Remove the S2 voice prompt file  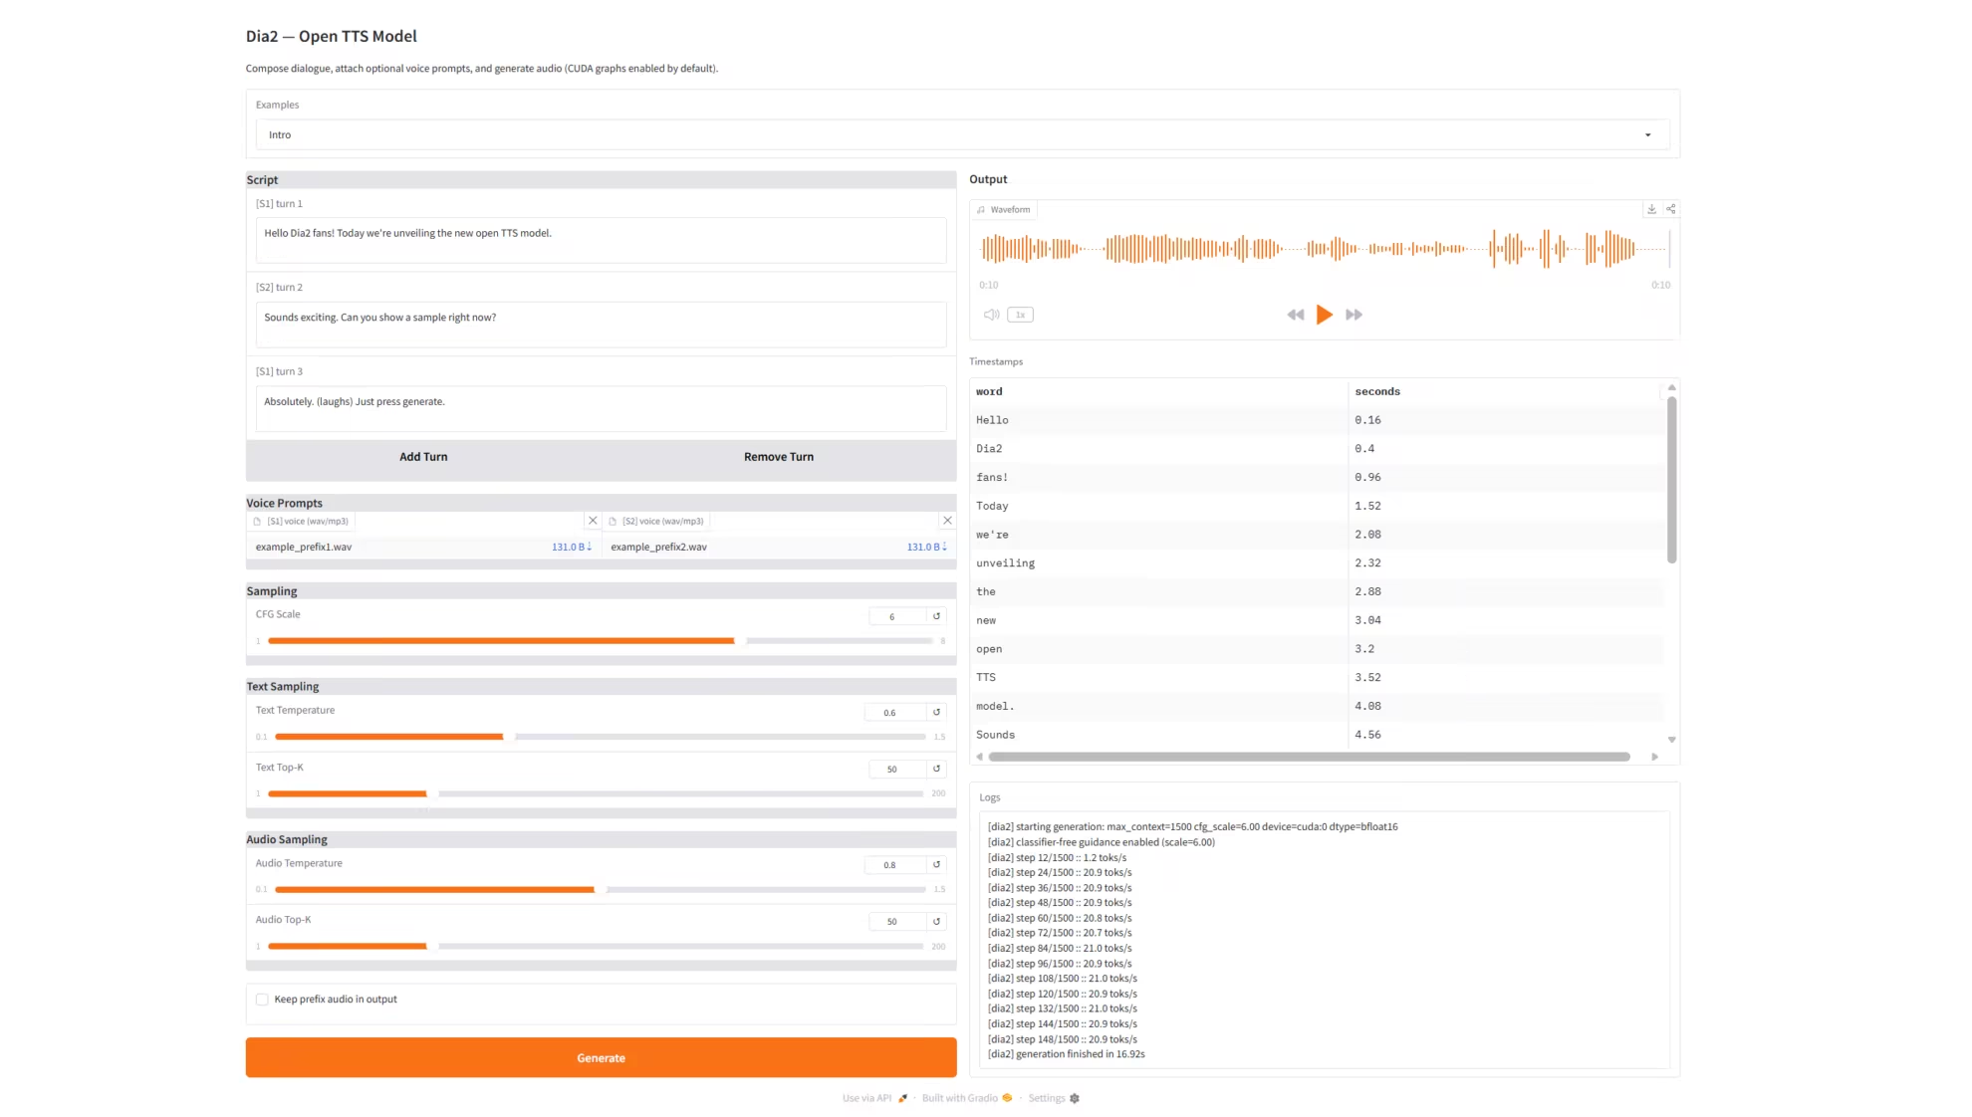(x=947, y=521)
